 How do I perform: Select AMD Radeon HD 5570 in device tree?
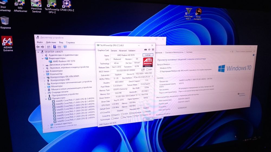[x=64, y=61]
